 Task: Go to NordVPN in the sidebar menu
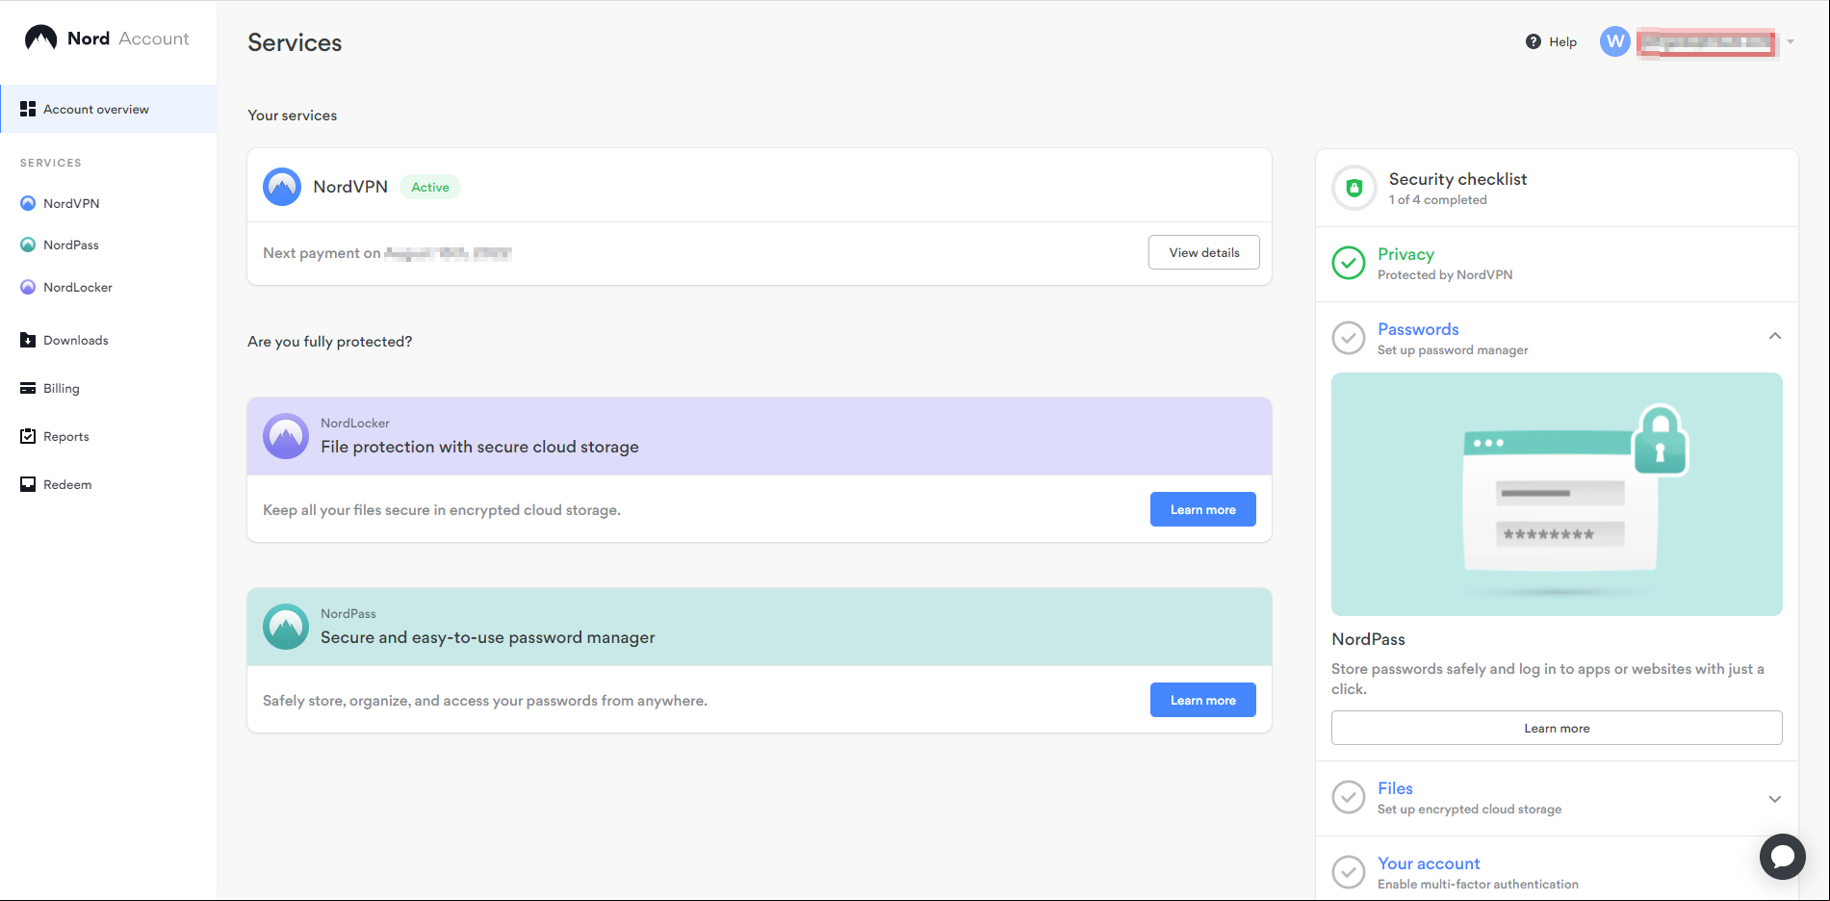(x=71, y=203)
